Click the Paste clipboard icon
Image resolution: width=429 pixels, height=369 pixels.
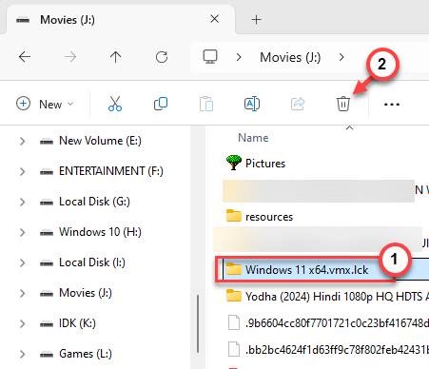[x=206, y=104]
